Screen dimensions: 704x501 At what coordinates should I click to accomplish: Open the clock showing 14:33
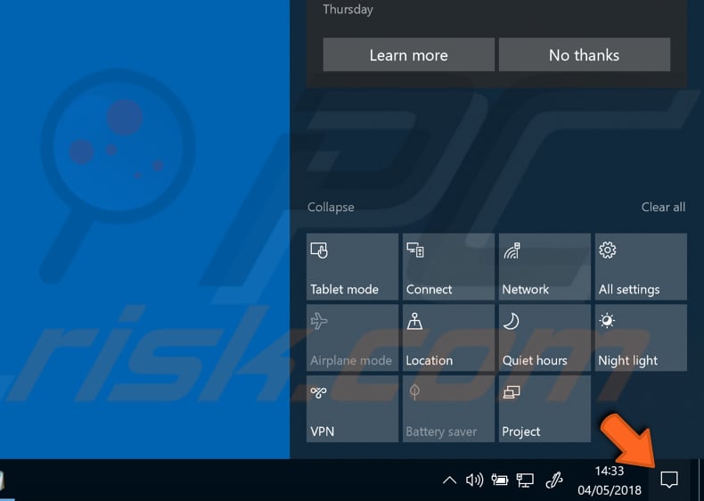[x=610, y=480]
